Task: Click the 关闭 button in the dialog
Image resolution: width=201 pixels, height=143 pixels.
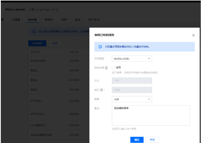Action: tap(152, 140)
